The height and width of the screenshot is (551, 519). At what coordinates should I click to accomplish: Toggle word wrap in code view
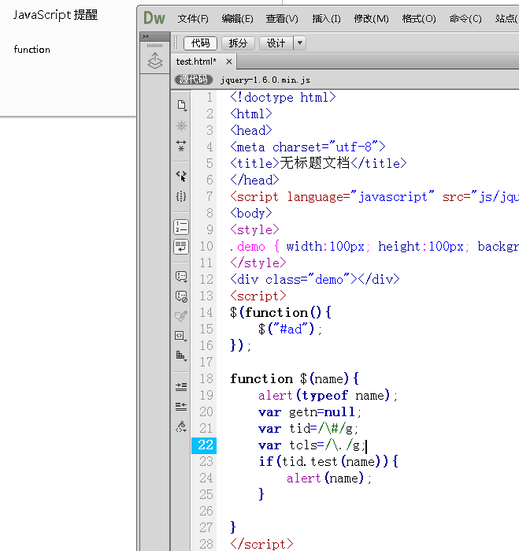click(x=181, y=247)
